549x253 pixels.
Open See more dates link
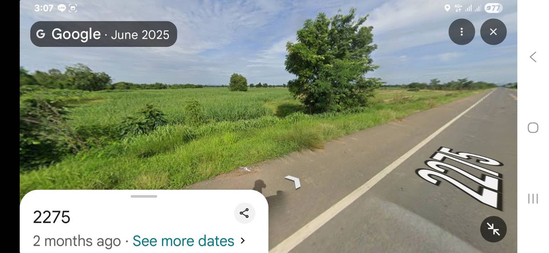click(183, 241)
